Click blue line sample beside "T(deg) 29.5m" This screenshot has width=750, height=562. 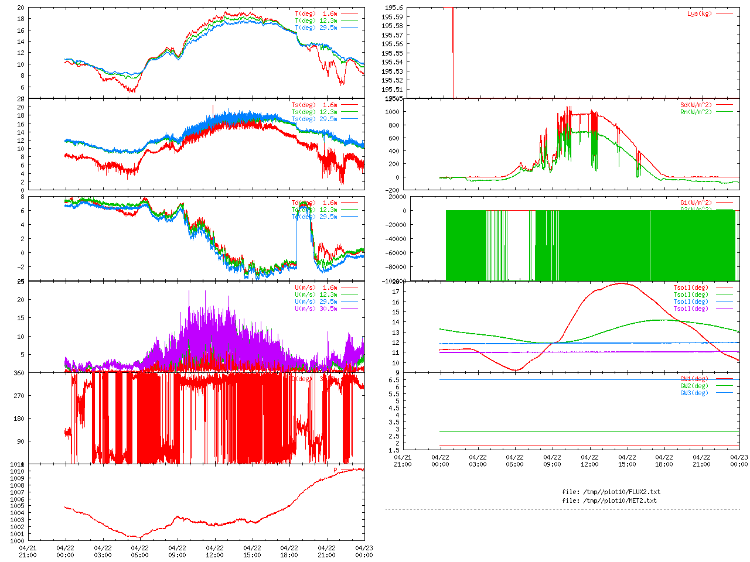point(349,28)
